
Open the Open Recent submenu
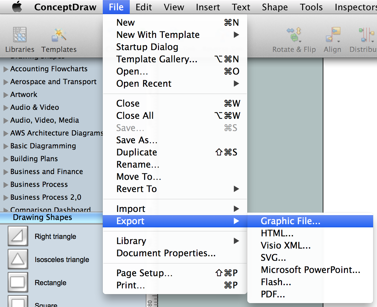pos(175,84)
